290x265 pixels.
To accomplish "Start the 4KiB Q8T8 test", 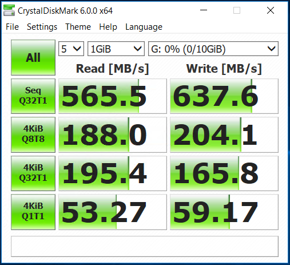I will (33, 135).
